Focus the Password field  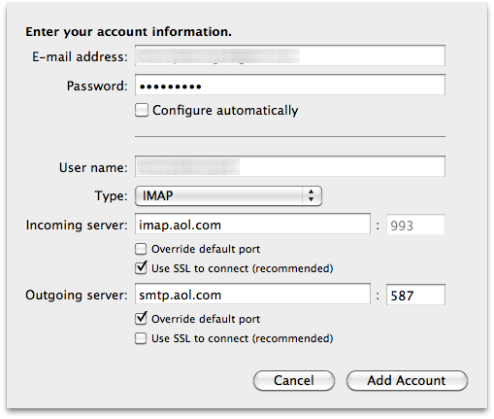pos(290,85)
